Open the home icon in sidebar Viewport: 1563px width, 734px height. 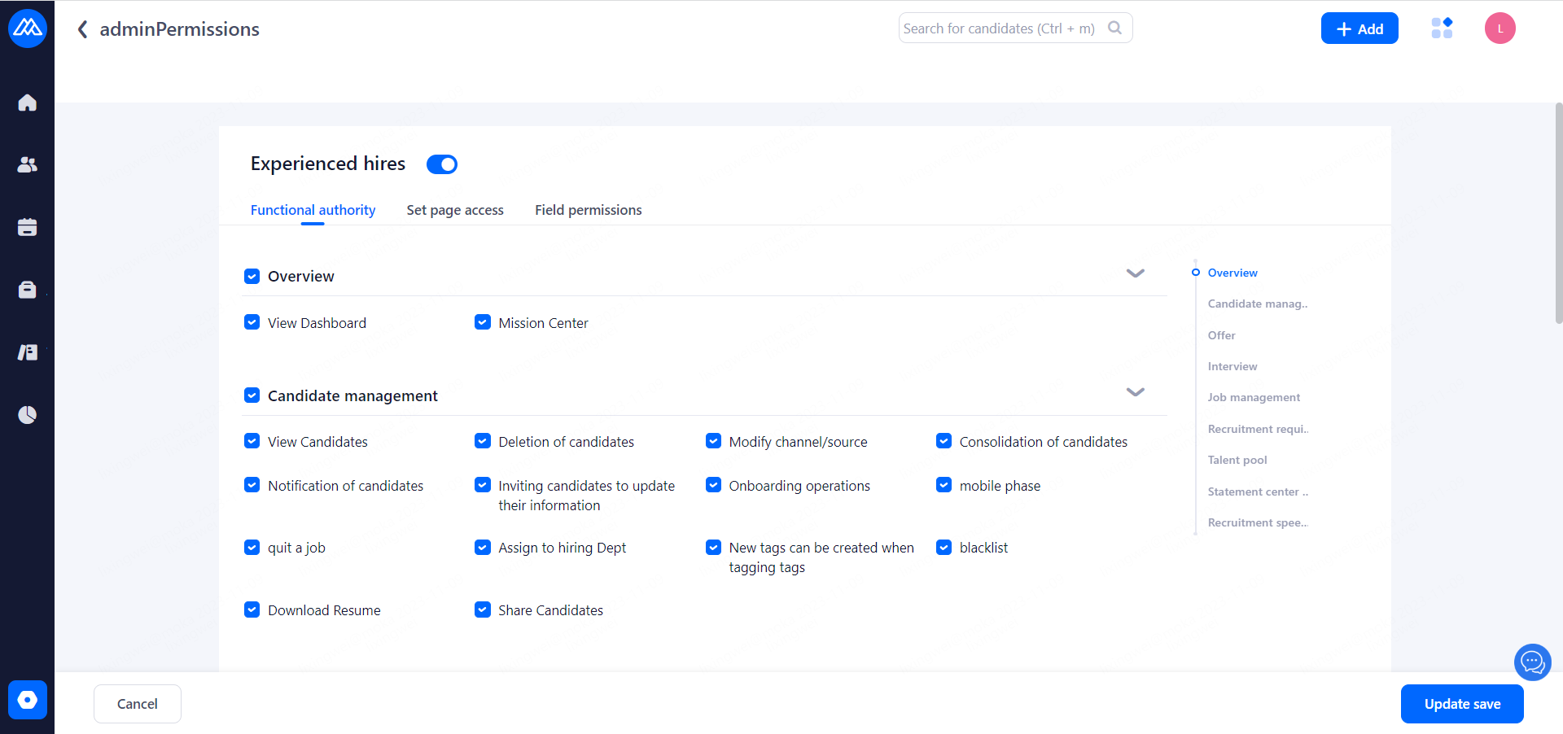coord(27,103)
